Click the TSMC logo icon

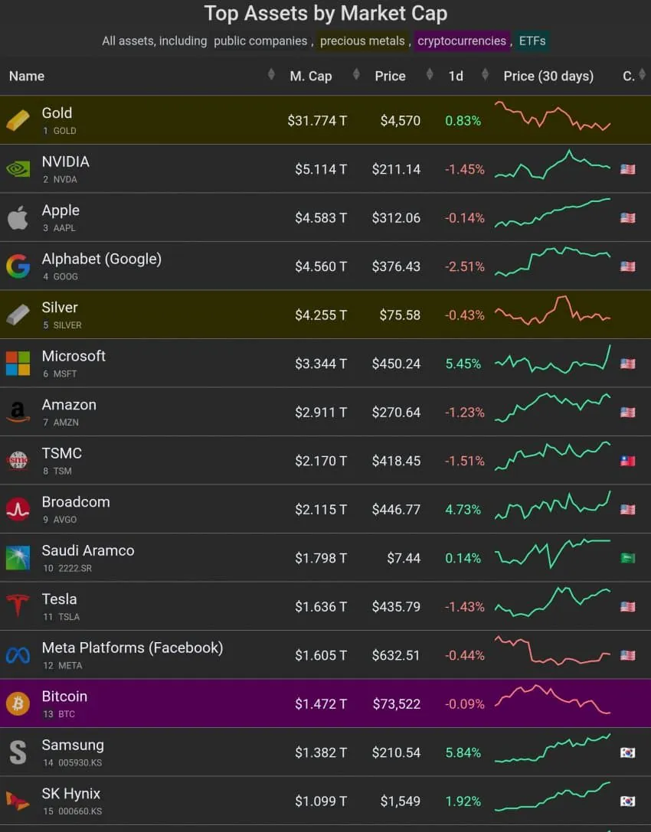coord(18,461)
